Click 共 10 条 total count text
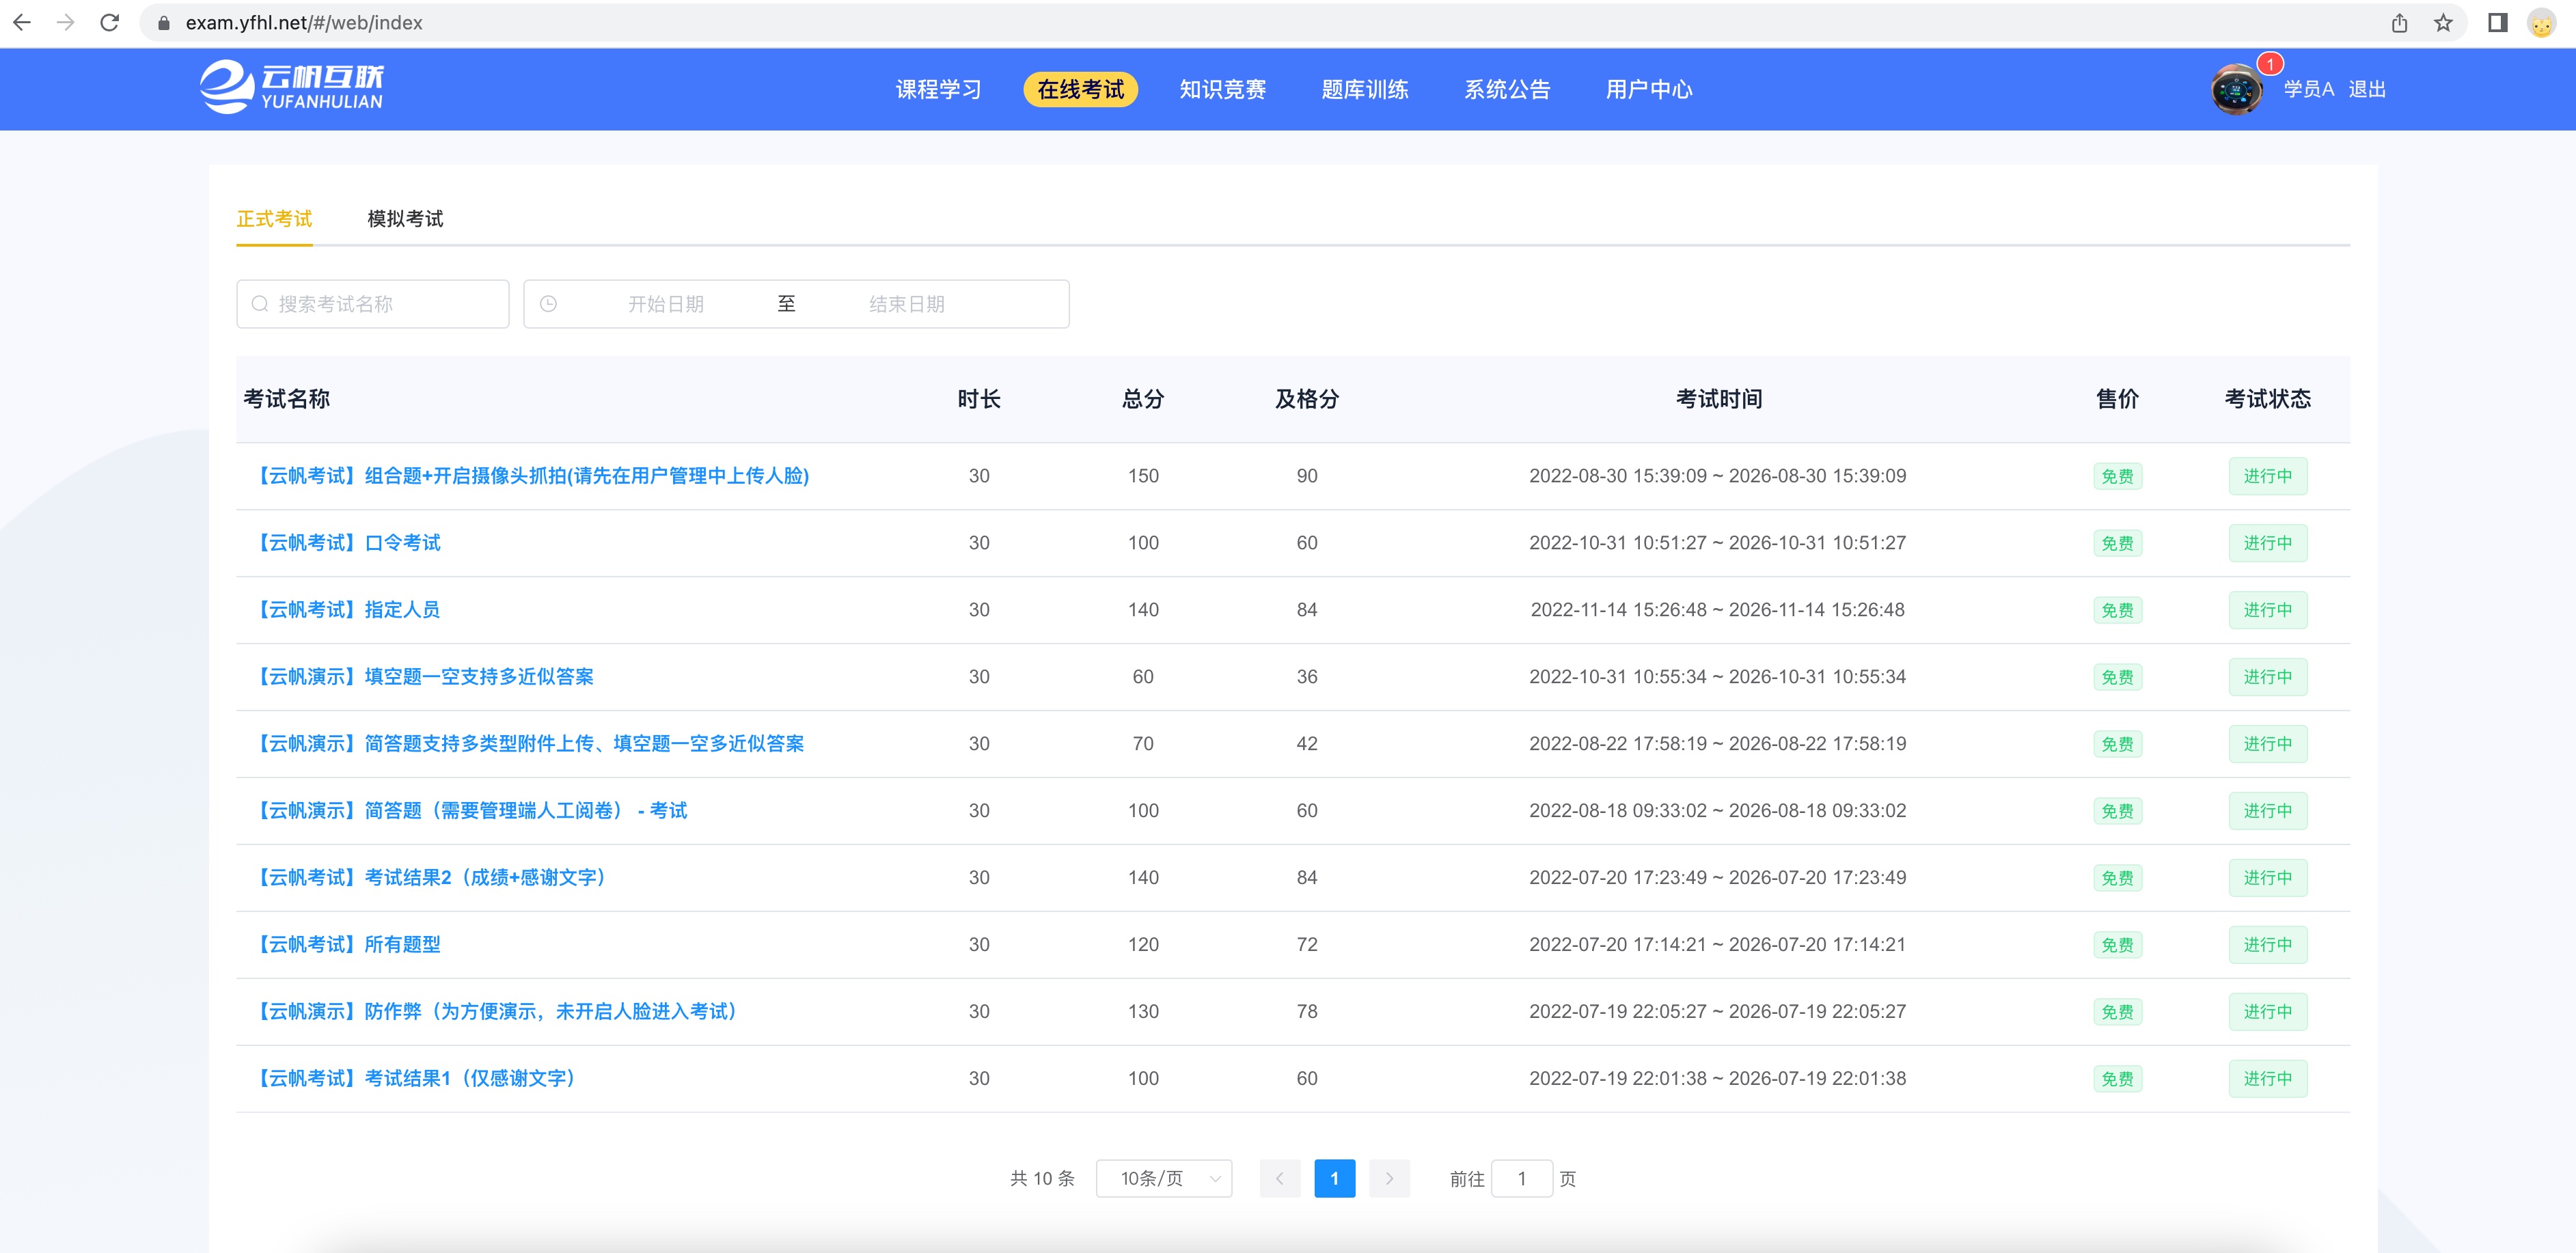2576x1253 pixels. (x=1042, y=1179)
